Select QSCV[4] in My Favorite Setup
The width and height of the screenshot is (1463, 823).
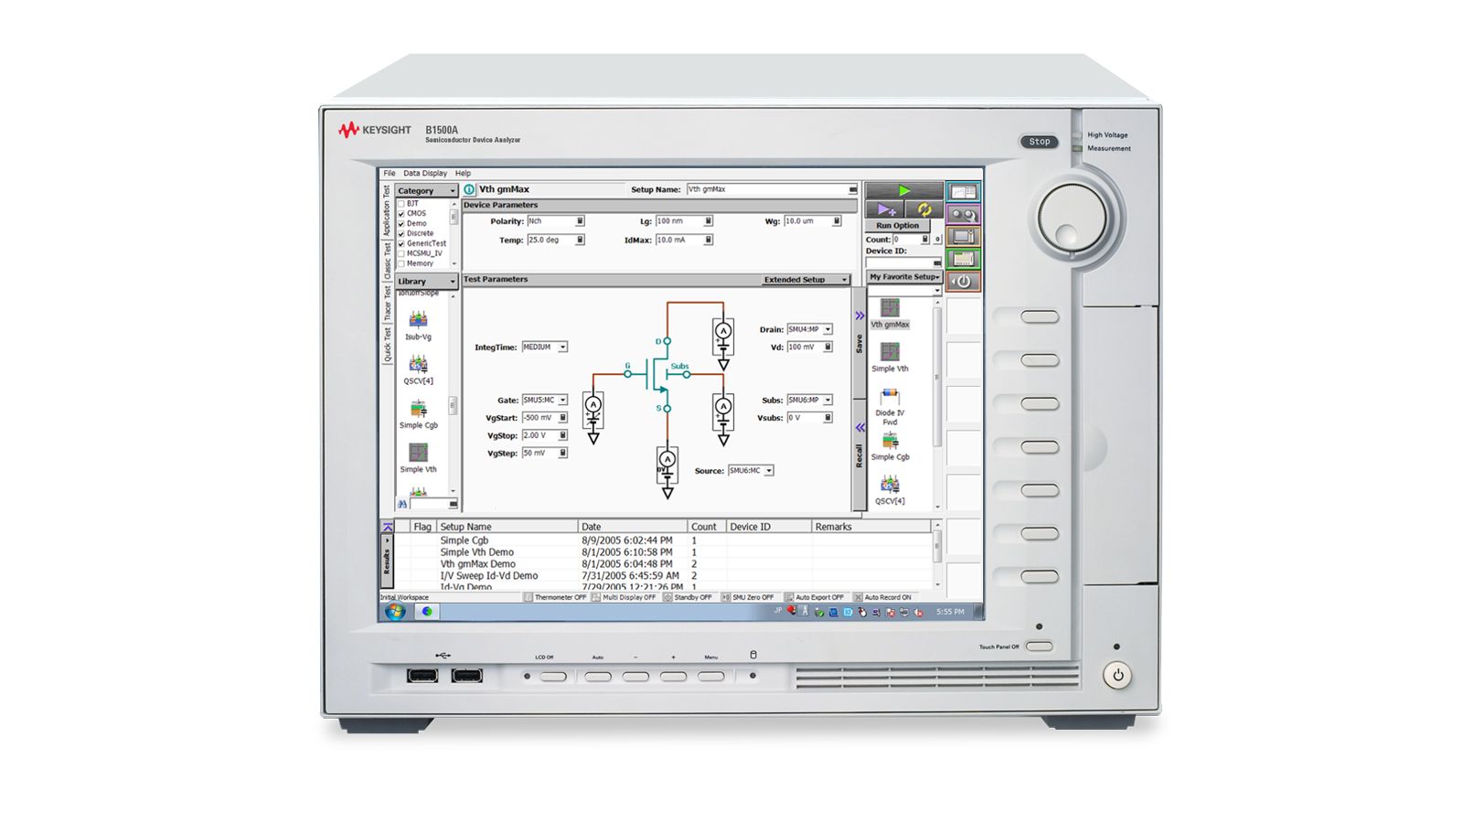click(x=890, y=489)
